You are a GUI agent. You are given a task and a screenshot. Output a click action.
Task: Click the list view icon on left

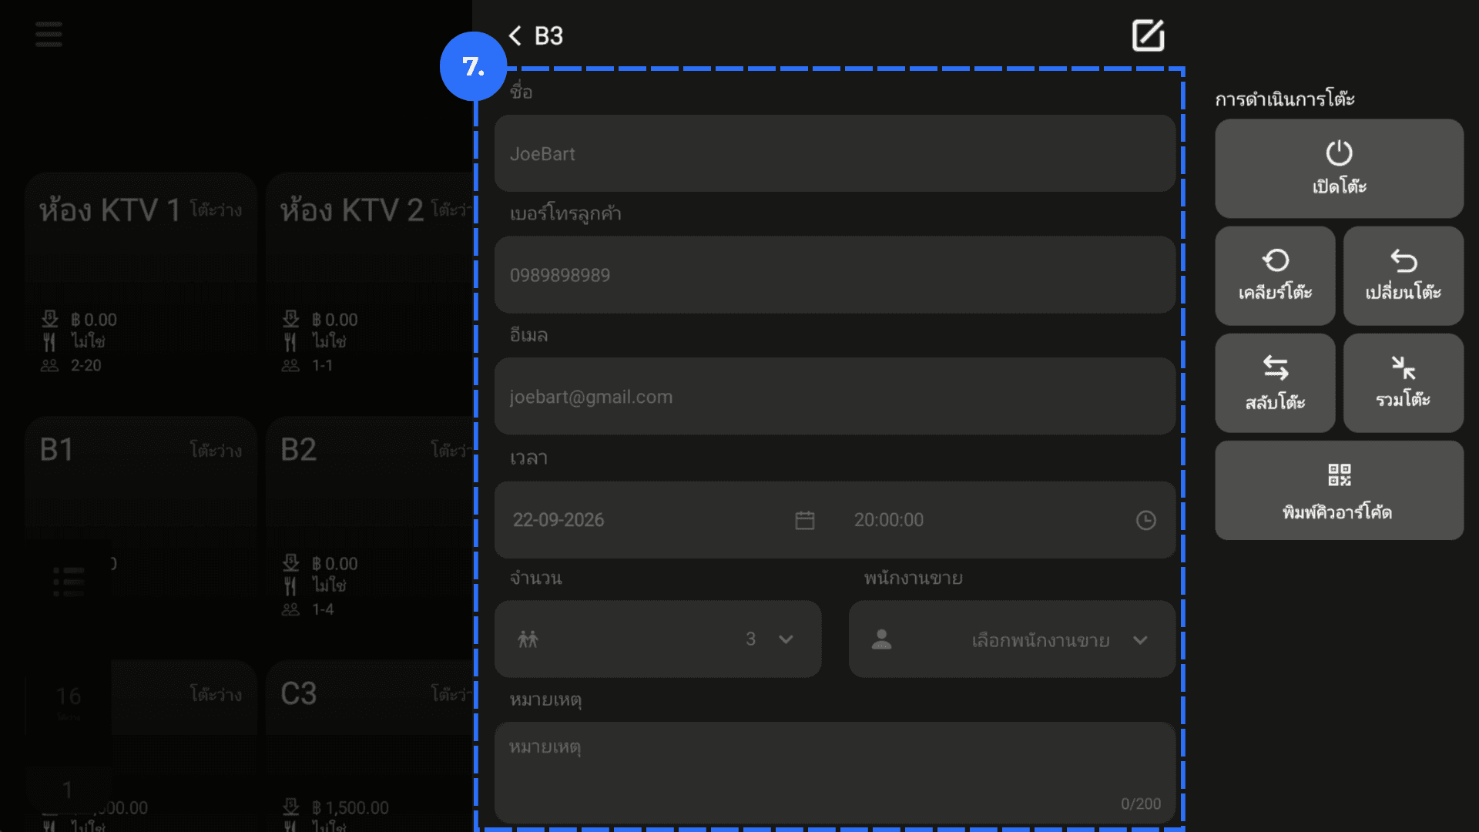tap(69, 582)
